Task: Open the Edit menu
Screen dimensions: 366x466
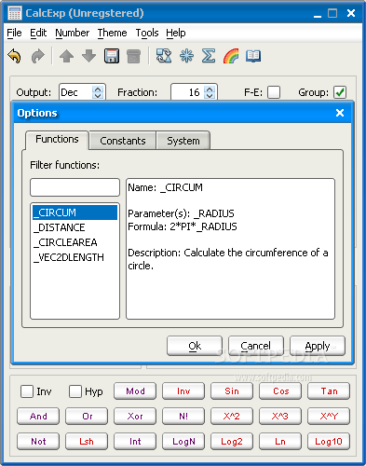Action: 38,33
